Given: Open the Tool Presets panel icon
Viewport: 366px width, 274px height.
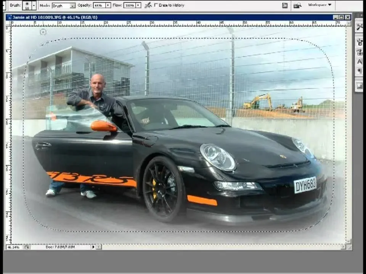Looking at the screenshot, I should pos(360,27).
